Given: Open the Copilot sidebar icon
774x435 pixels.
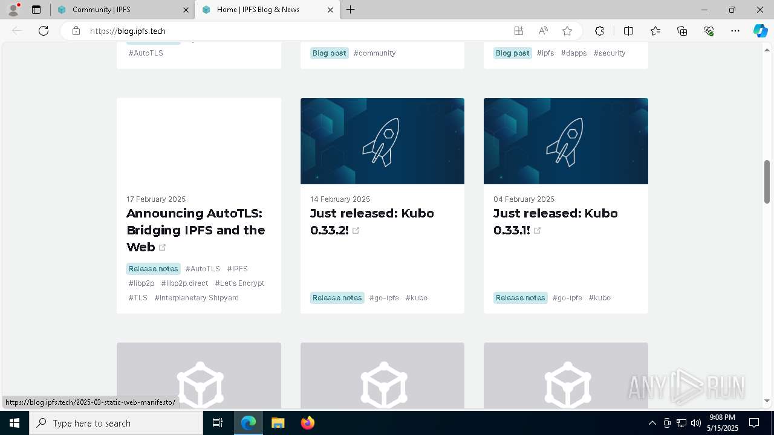Looking at the screenshot, I should pyautogui.click(x=760, y=31).
